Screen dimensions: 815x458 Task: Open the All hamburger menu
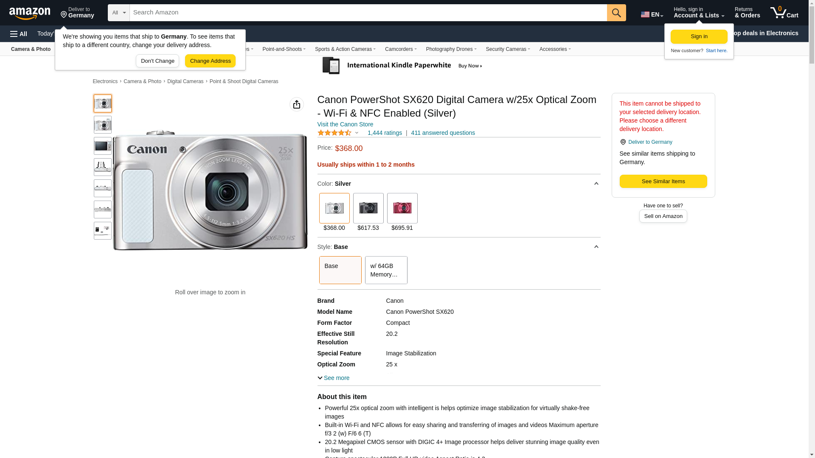(x=19, y=34)
